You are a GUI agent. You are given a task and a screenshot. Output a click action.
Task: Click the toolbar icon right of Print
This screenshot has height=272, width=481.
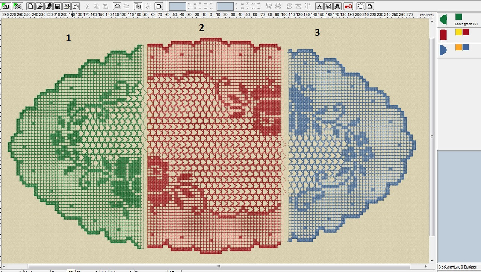coord(76,6)
